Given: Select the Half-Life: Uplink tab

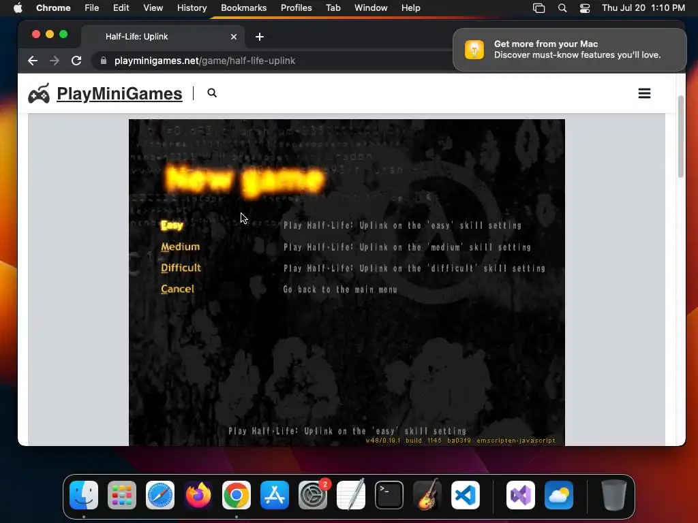Looking at the screenshot, I should click(x=163, y=37).
